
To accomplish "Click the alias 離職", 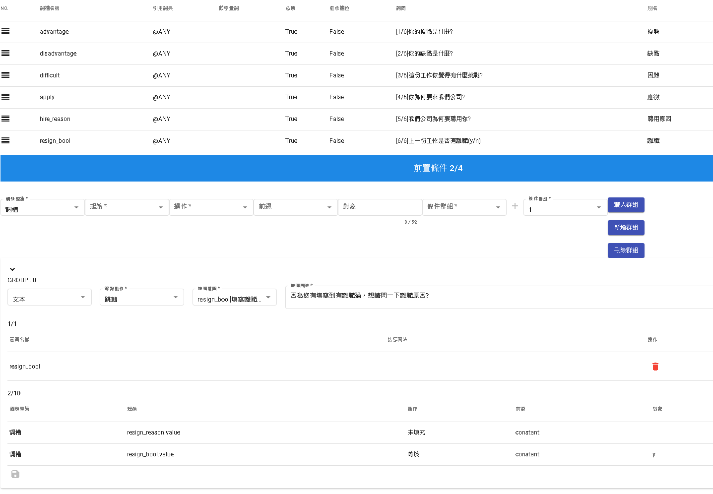I will tap(653, 141).
